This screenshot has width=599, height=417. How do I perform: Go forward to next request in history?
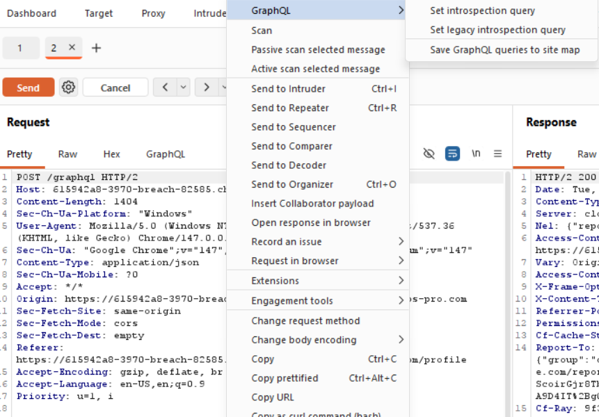coord(207,88)
